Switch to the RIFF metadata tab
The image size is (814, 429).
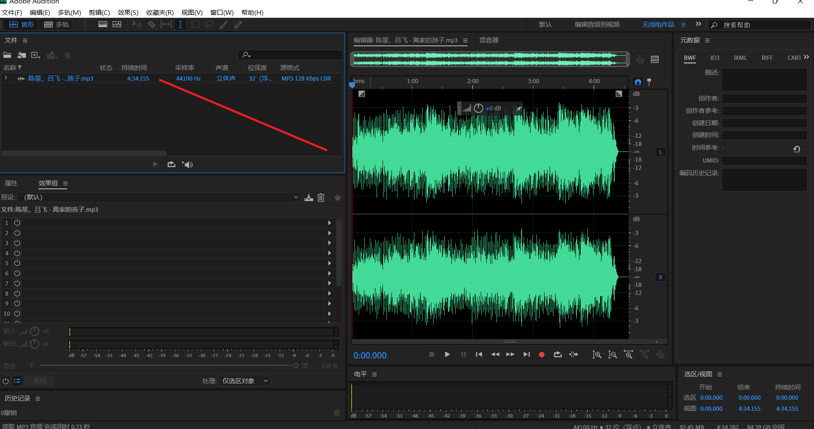767,58
